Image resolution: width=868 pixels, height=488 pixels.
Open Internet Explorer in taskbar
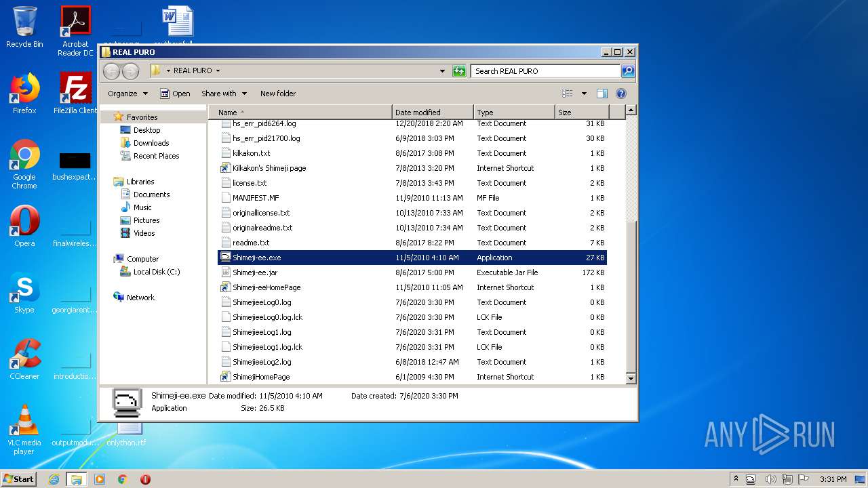click(x=54, y=479)
